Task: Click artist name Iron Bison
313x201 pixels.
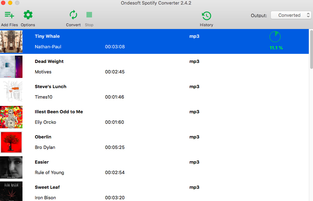Action: [x=45, y=198]
